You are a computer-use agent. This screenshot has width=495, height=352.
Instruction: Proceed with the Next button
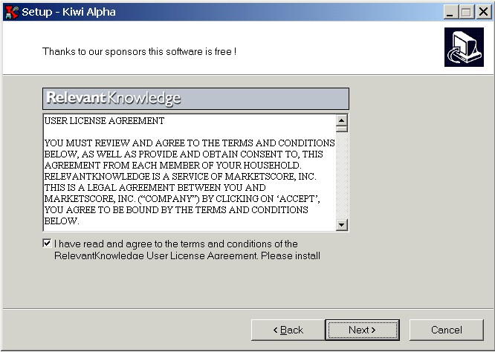pos(363,330)
